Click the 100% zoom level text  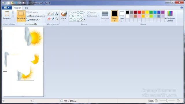[x=151, y=101]
